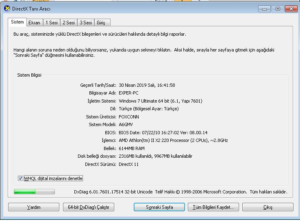Screen dimensions: 300x221
Task: Select the Sistem tab
Action: [x=17, y=22]
